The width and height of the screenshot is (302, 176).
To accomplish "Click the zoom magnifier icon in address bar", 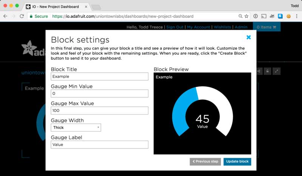I will pyautogui.click(x=240, y=16).
